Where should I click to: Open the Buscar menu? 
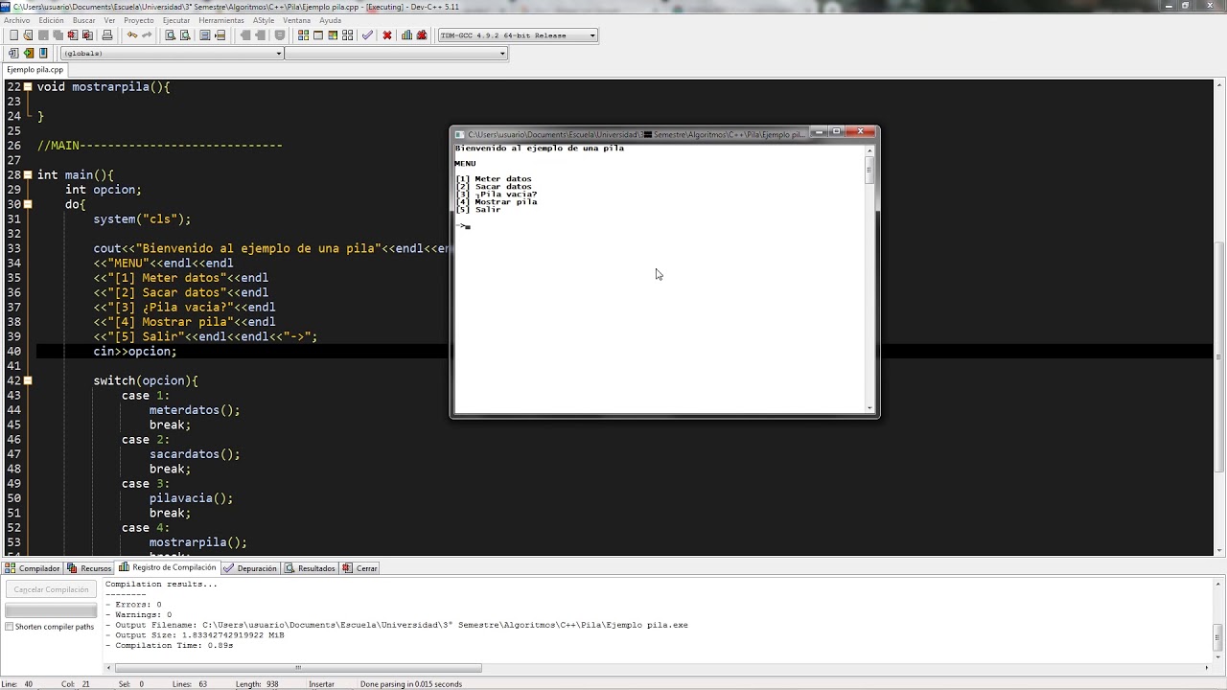point(84,20)
